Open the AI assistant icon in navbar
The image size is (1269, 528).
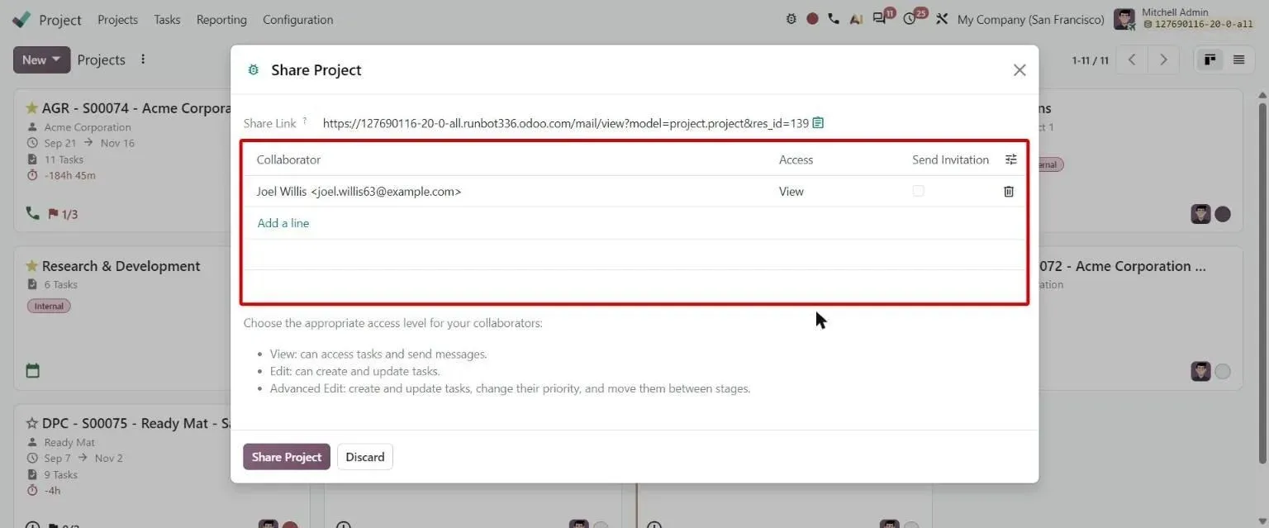(856, 19)
